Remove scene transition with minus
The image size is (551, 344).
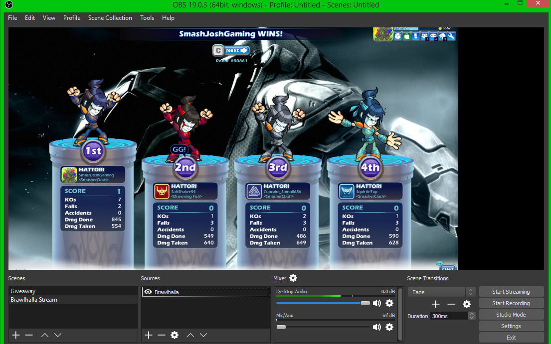(451, 304)
